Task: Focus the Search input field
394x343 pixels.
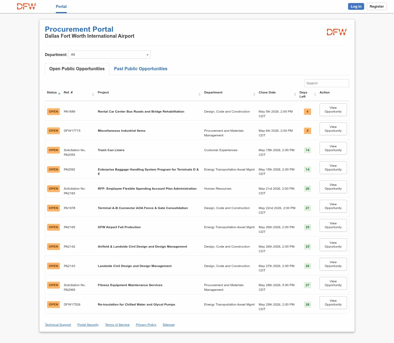Action: tap(327, 83)
